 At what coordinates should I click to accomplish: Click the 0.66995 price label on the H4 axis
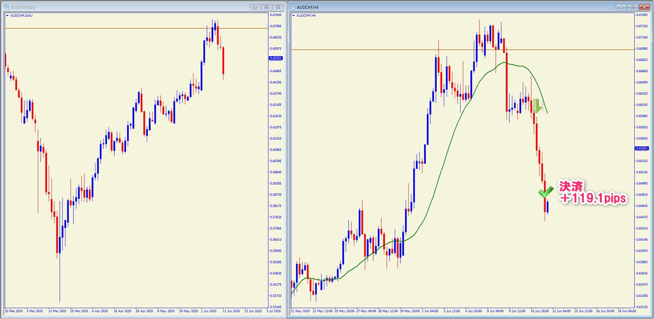tap(642, 48)
